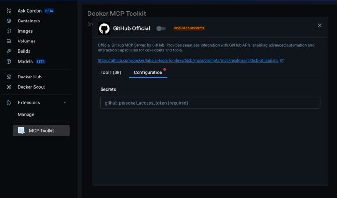Click the Models icon in sidebar
337x198 pixels.
(x=9, y=61)
